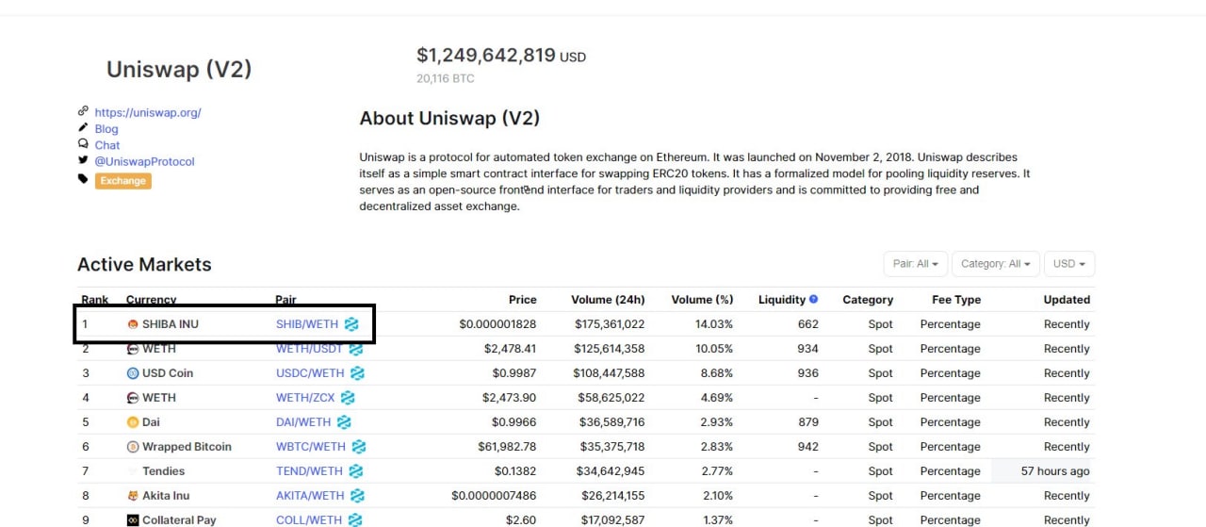
Task: Open the USDC/WETH pair link
Action: (310, 373)
